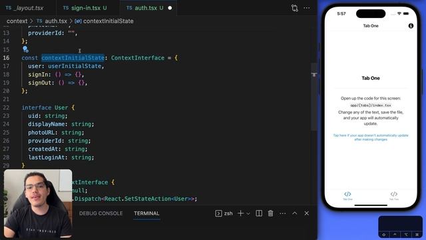
Task: Switch to the sign-in.tsx tab
Action: click(85, 8)
